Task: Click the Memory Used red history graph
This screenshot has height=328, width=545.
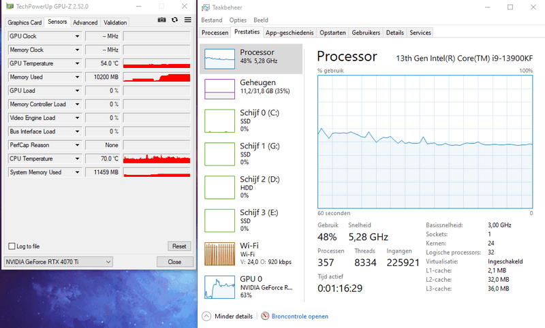Action: (157, 77)
